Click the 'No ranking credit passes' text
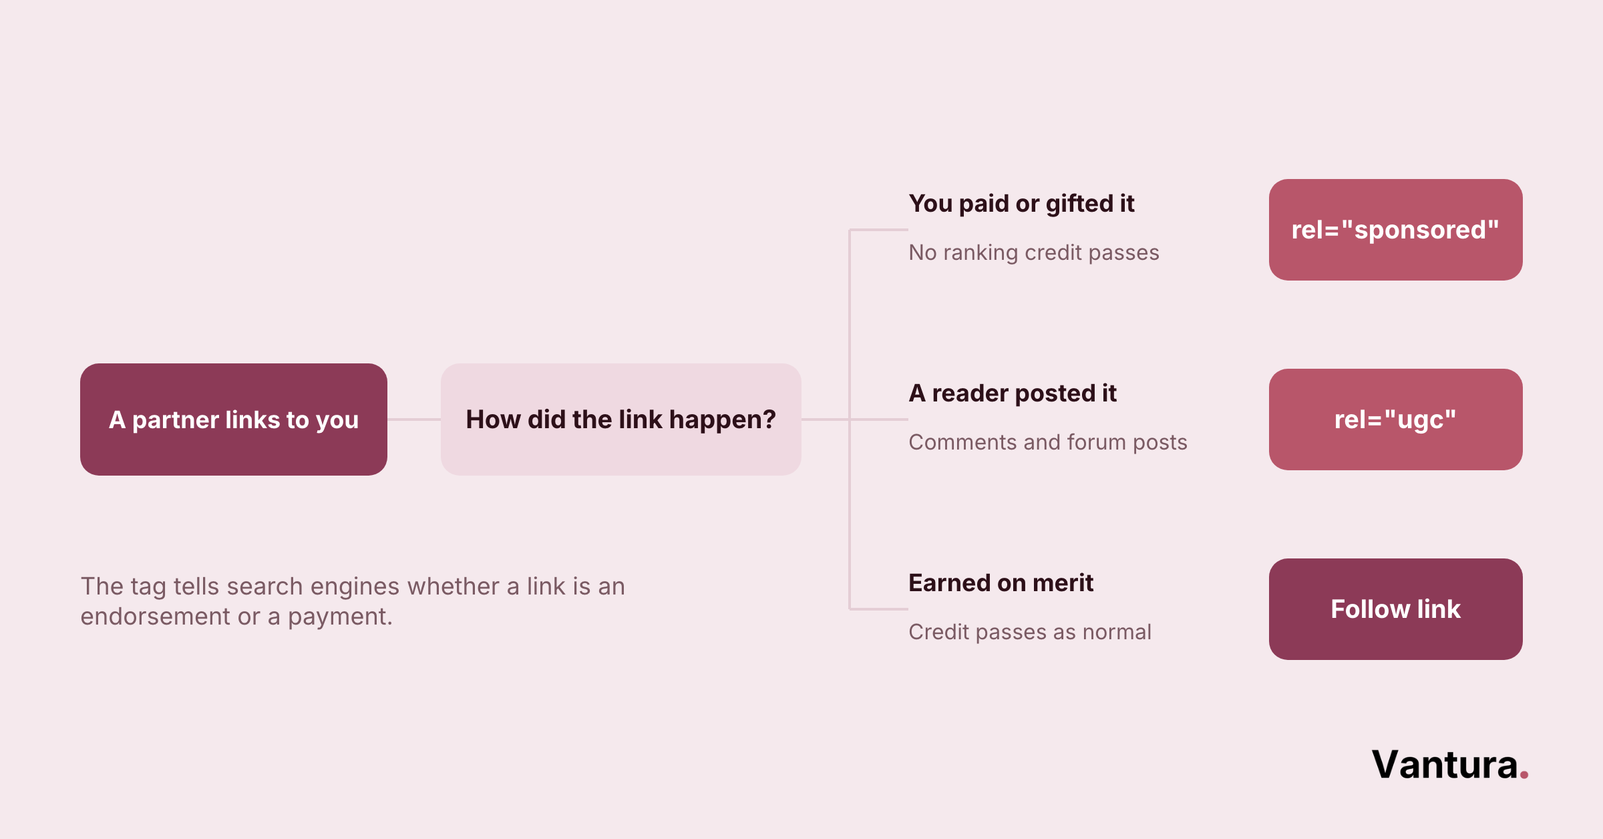Screen dimensions: 1603x839 1034,253
